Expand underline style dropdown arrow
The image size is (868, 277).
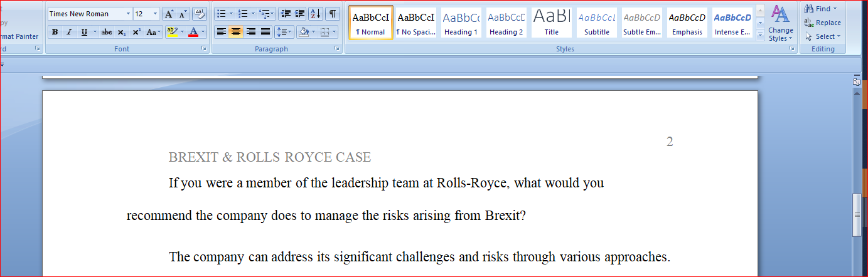[95, 32]
